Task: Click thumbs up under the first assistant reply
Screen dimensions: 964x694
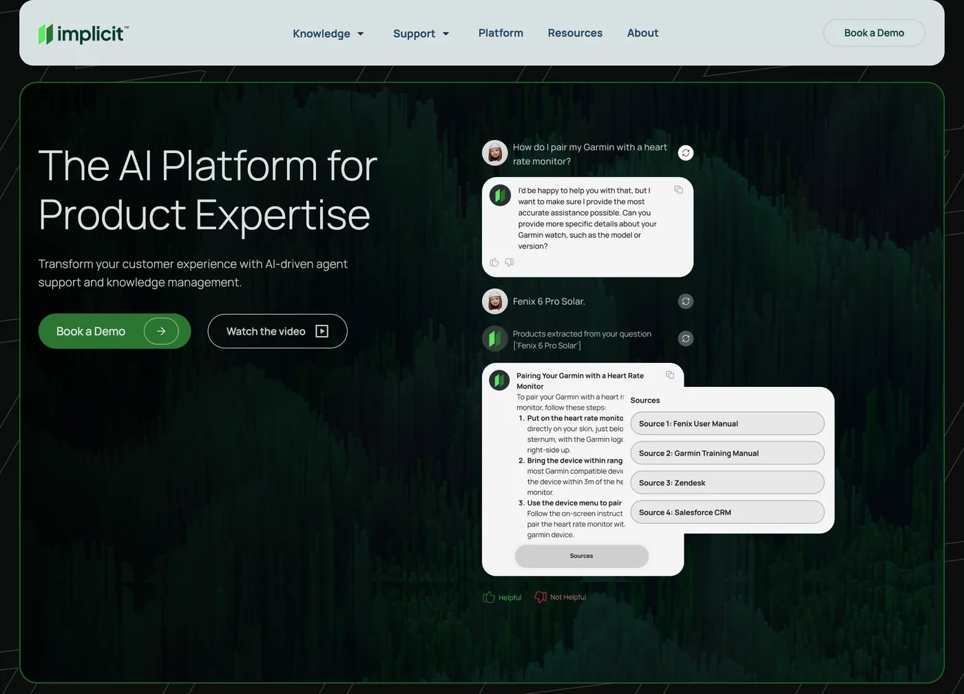Action: [x=494, y=262]
